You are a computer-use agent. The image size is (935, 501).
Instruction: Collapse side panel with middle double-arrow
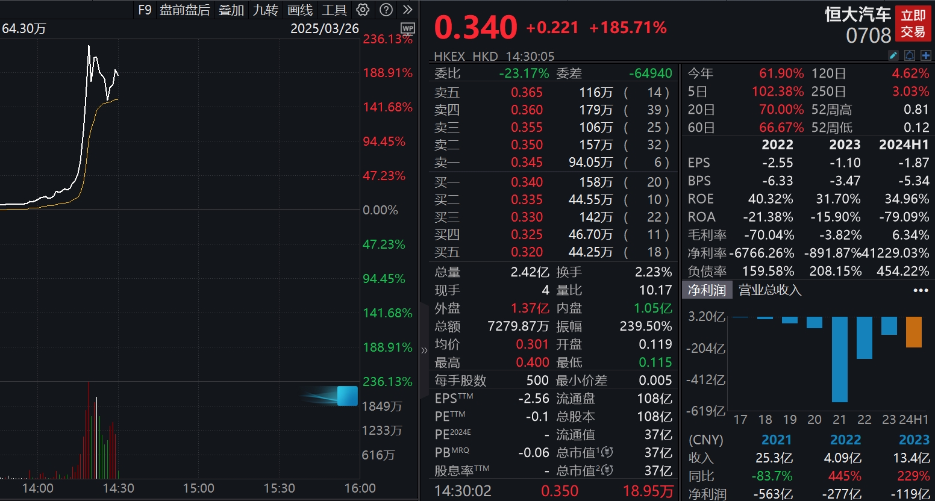click(424, 350)
